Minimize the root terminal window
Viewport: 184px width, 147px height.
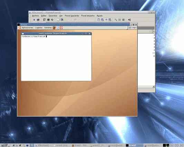[x=83, y=34]
